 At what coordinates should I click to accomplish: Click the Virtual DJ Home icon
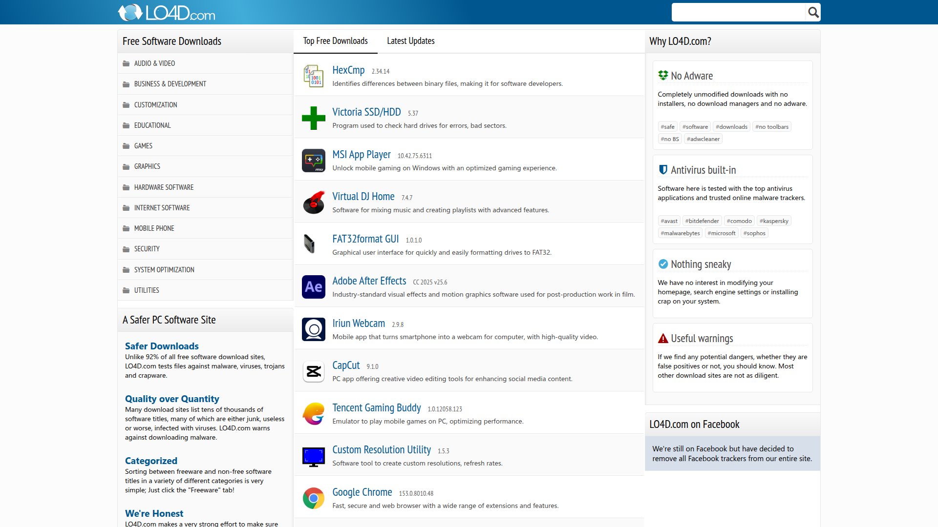point(314,203)
